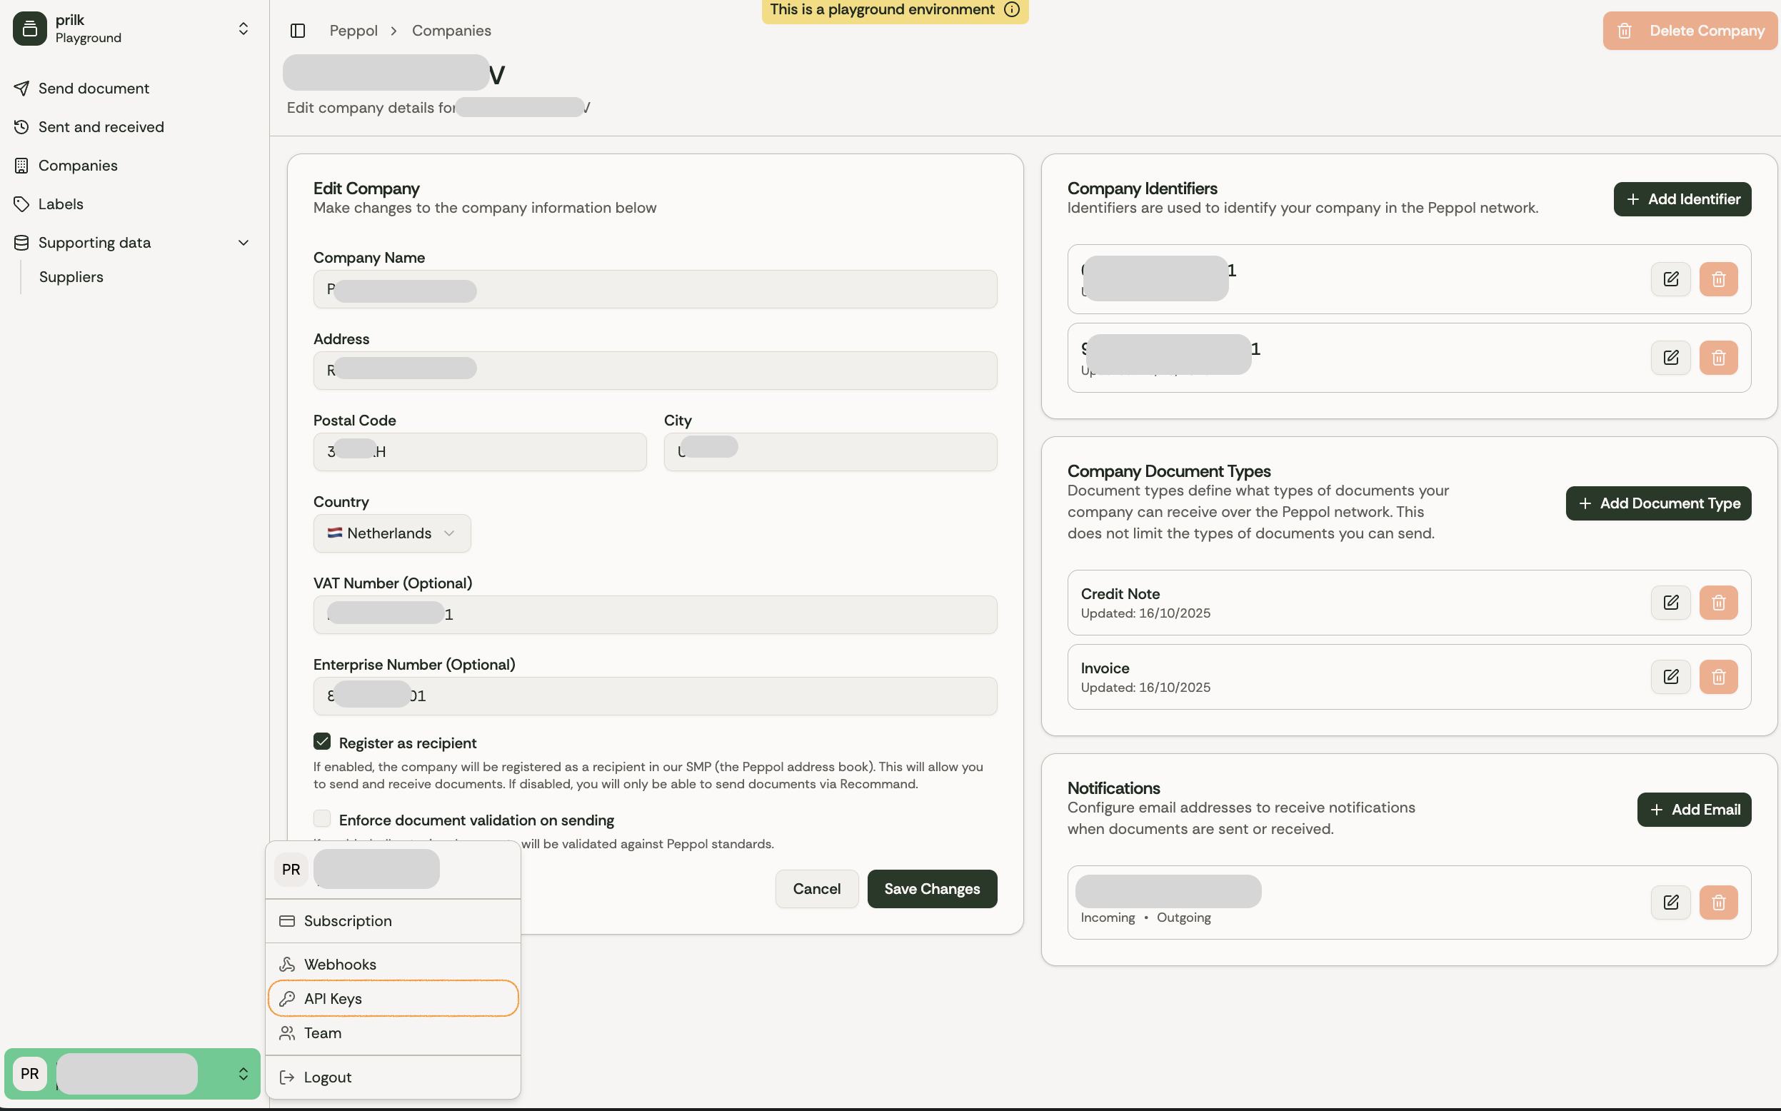Screen dimensions: 1781x1111
Task: Delete the notification email entry
Action: 1718,903
